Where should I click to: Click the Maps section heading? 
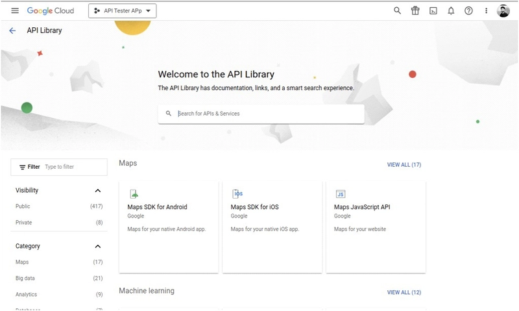coord(128,163)
